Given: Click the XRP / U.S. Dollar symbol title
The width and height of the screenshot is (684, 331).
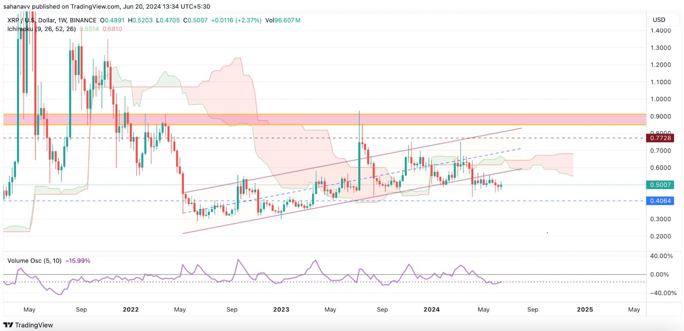Looking at the screenshot, I should [x=51, y=20].
